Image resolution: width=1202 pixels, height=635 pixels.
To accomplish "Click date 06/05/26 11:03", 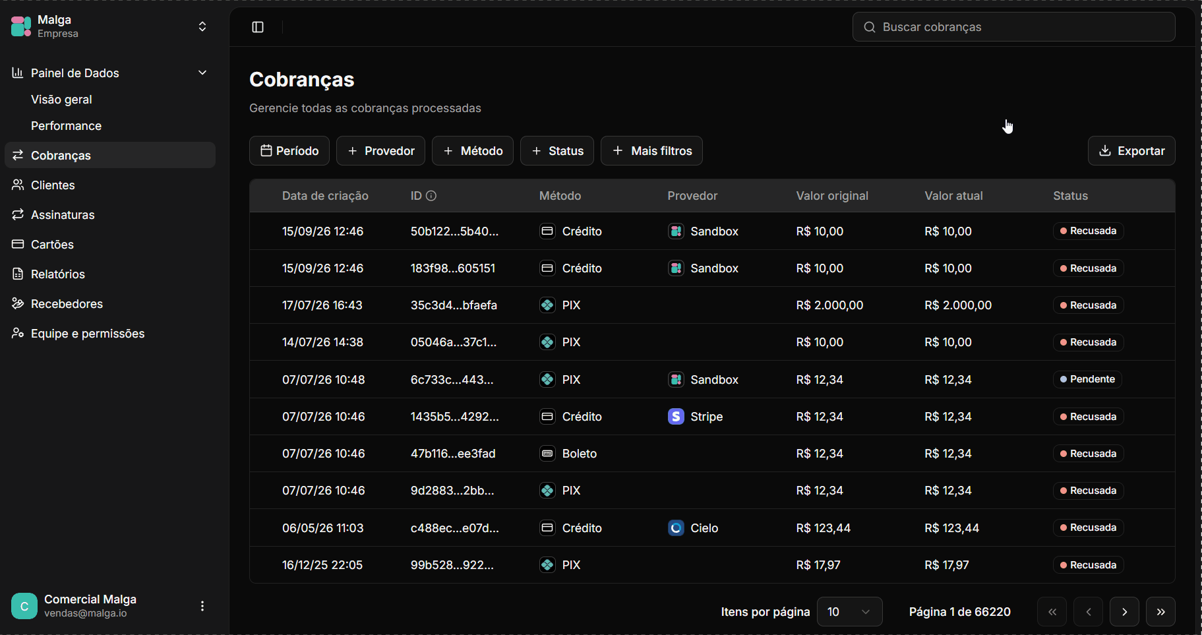I will (x=322, y=528).
